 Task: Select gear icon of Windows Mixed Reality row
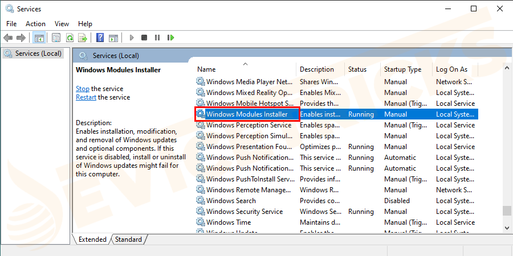tap(200, 92)
